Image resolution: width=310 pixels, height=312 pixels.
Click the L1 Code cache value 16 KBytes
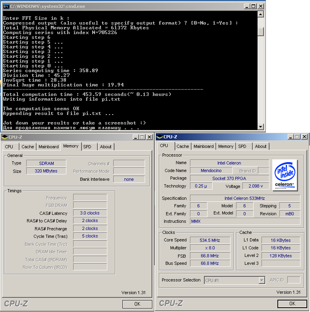(x=281, y=248)
